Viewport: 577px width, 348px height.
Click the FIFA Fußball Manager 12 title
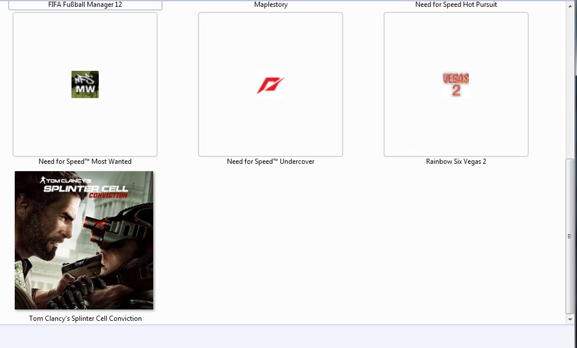coord(85,5)
